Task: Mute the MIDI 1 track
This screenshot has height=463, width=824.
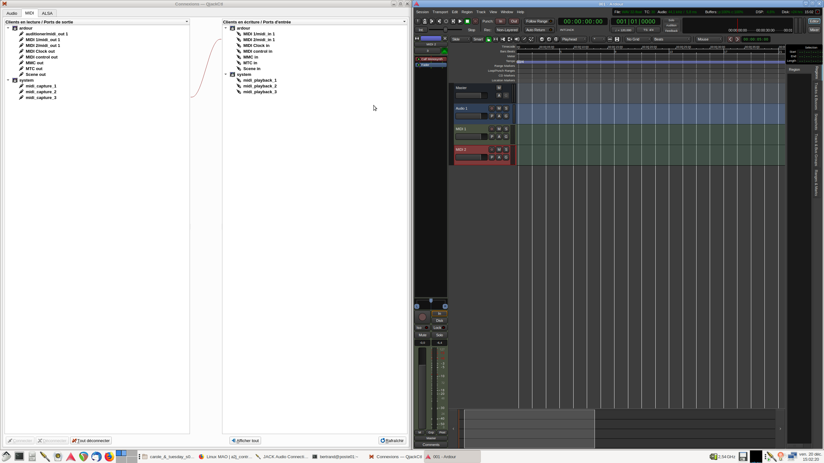Action: point(499,129)
